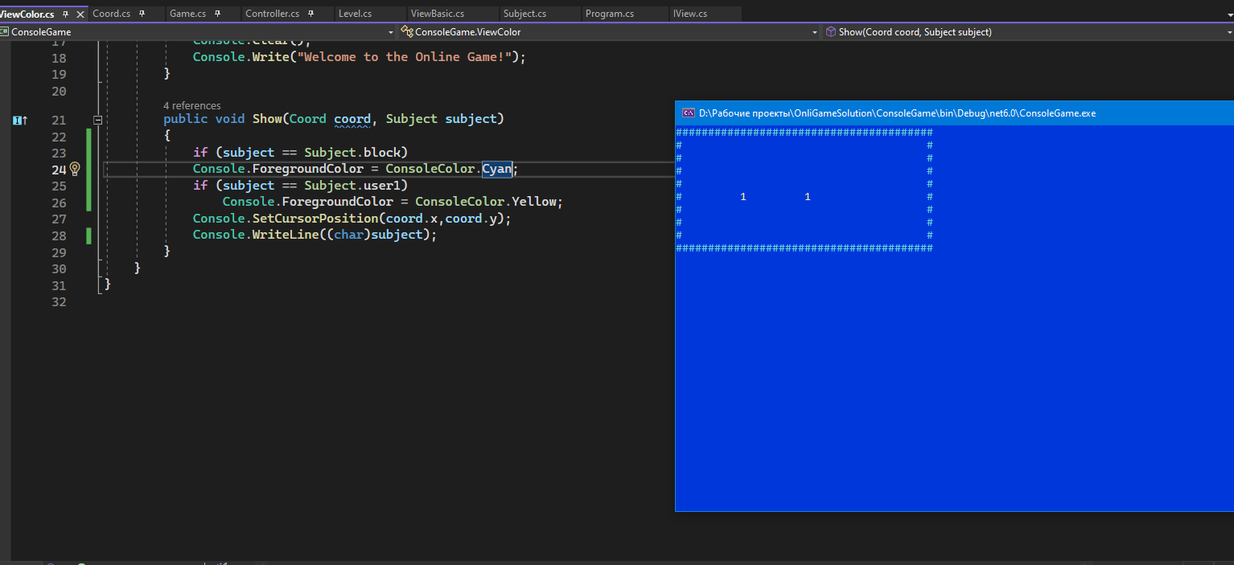Click the Show method name on line 21
The image size is (1234, 565).
click(267, 119)
